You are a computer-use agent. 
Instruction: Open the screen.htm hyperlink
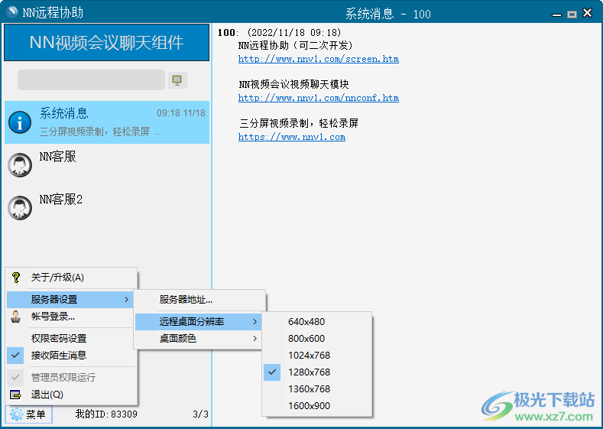[319, 59]
